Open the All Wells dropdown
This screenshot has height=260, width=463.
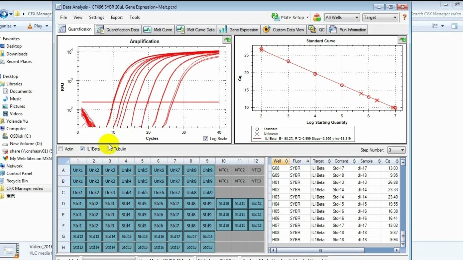[x=342, y=17]
